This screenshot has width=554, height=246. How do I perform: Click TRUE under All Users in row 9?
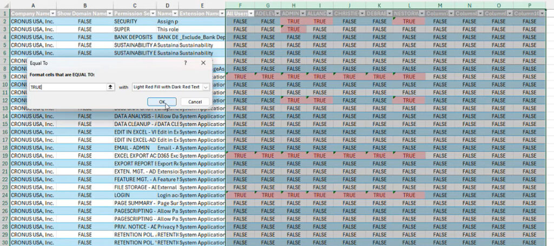pyautogui.click(x=240, y=77)
